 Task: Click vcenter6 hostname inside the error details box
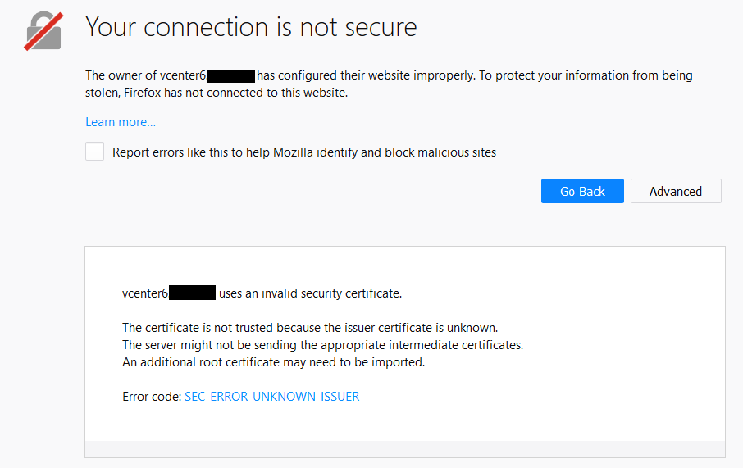[x=145, y=293]
